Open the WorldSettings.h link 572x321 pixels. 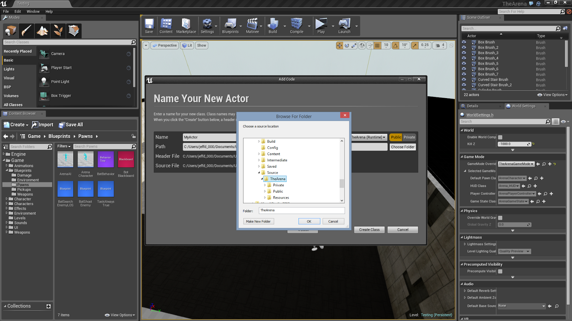tap(480, 115)
